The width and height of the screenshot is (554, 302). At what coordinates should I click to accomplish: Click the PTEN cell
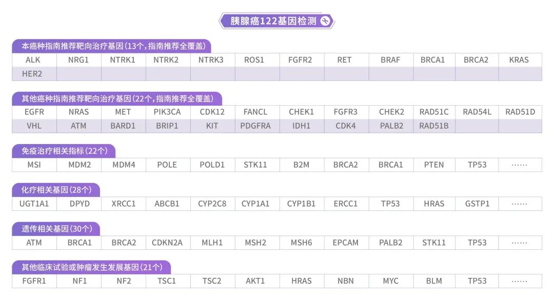[x=434, y=165]
